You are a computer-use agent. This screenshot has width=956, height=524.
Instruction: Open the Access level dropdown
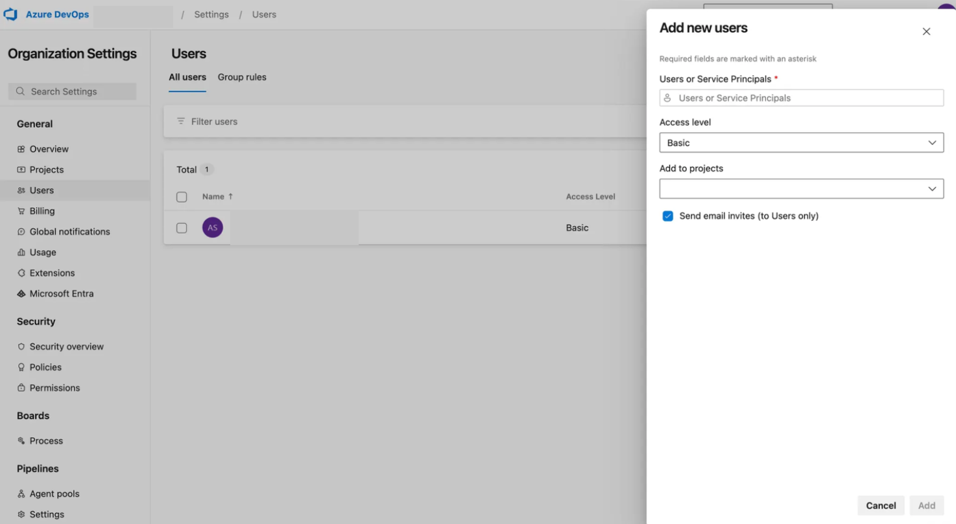pyautogui.click(x=801, y=142)
